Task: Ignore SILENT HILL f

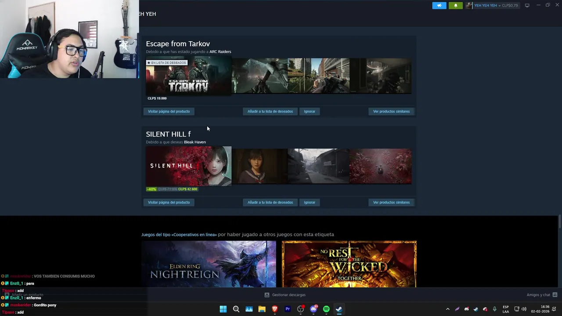Action: tap(310, 202)
